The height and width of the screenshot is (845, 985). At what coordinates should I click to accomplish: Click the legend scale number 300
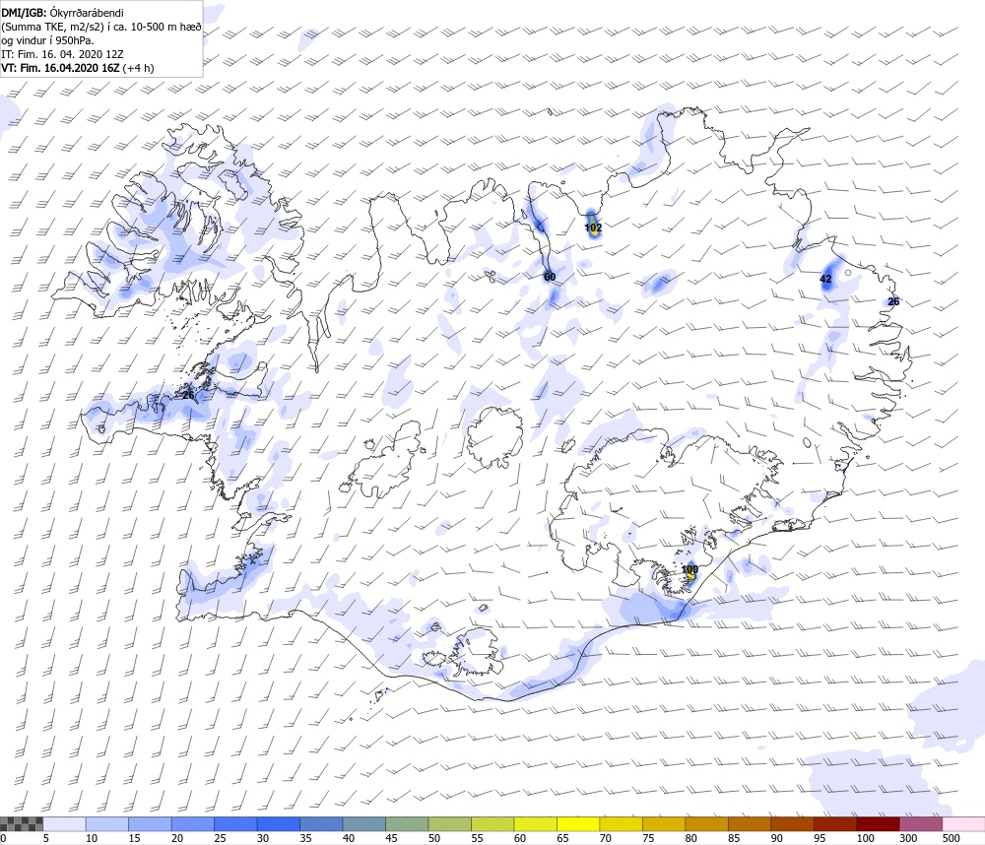point(908,838)
